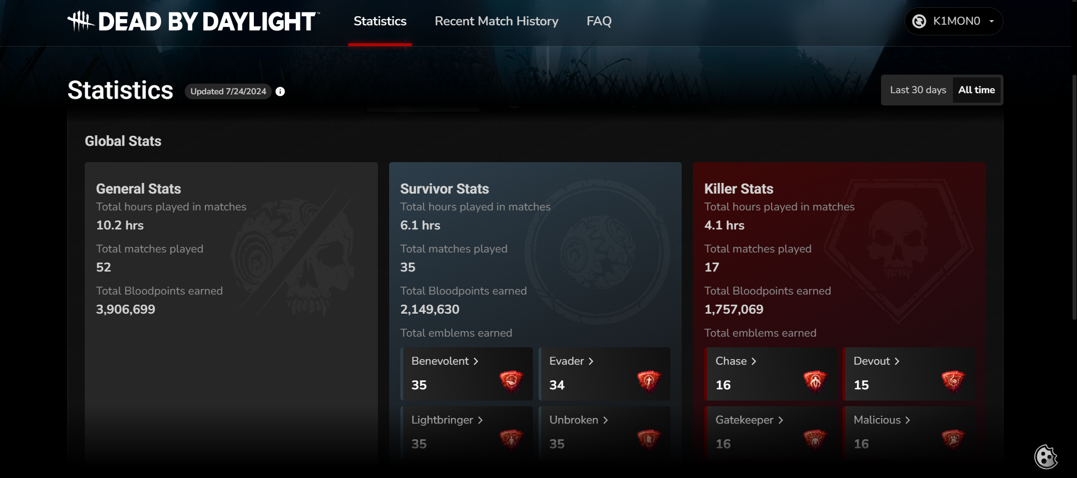This screenshot has height=478, width=1077.
Task: Click the 2,149,630 Bloodpoints value
Action: pyautogui.click(x=430, y=310)
